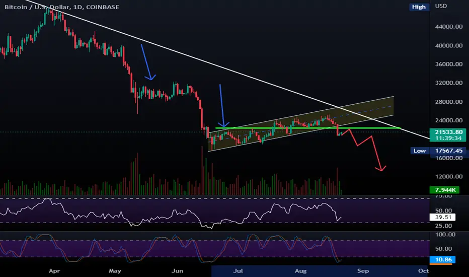Click the RSI value 39.51

click(442, 217)
